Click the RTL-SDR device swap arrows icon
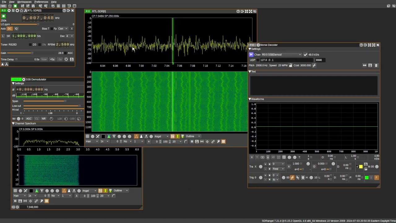Image resolution: width=396 pixels, height=223 pixels. [x=13, y=11]
